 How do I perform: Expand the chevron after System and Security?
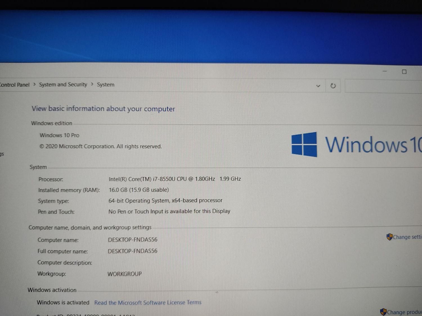coord(92,84)
